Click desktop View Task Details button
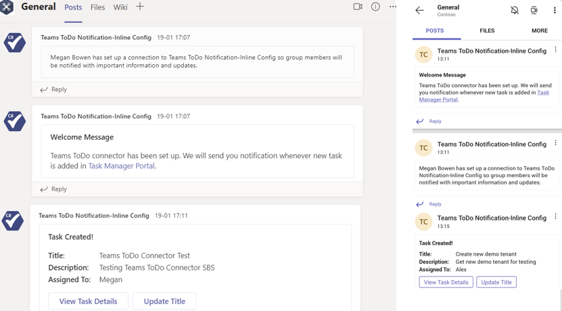The width and height of the screenshot is (562, 311). coord(88,301)
